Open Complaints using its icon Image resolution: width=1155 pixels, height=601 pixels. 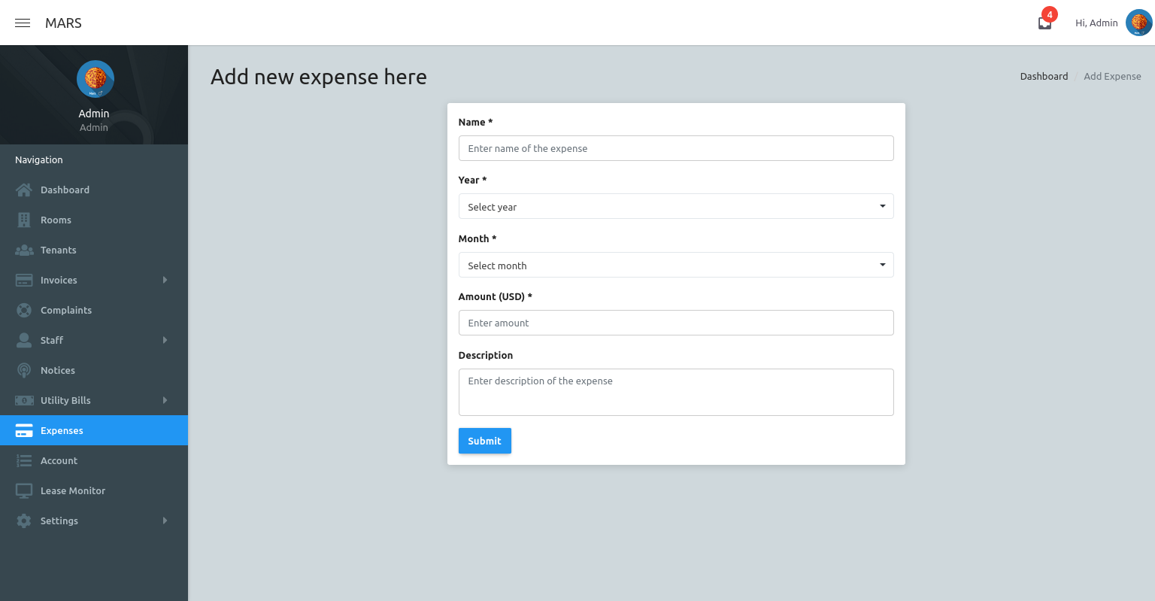(x=24, y=310)
